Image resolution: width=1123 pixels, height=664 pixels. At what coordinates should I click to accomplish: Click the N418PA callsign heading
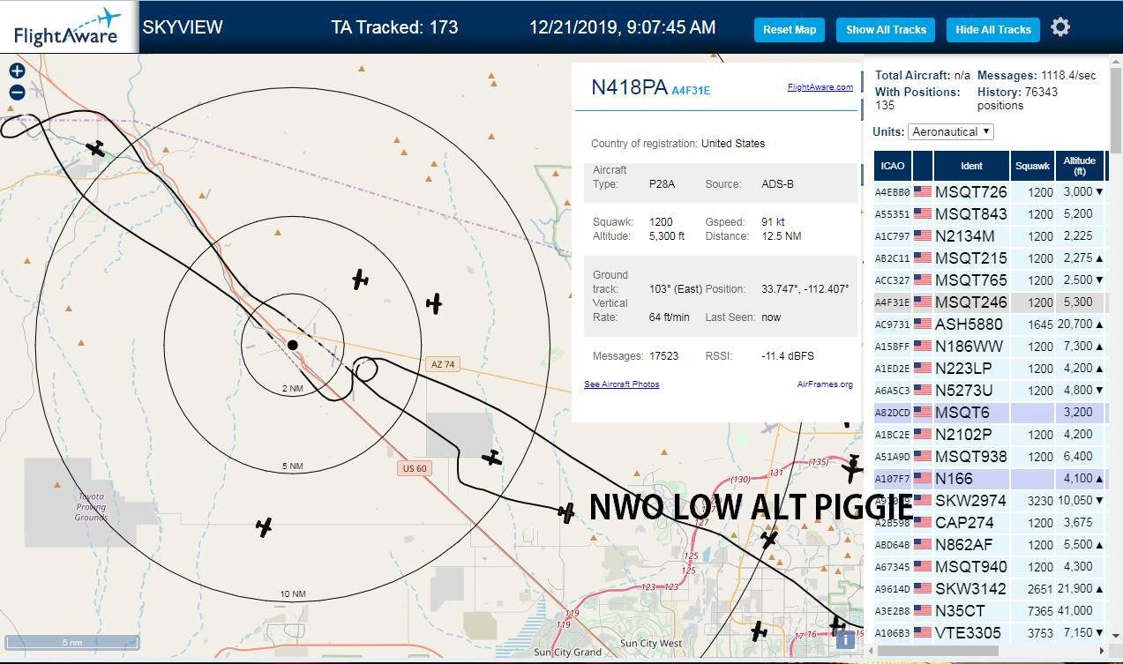629,87
